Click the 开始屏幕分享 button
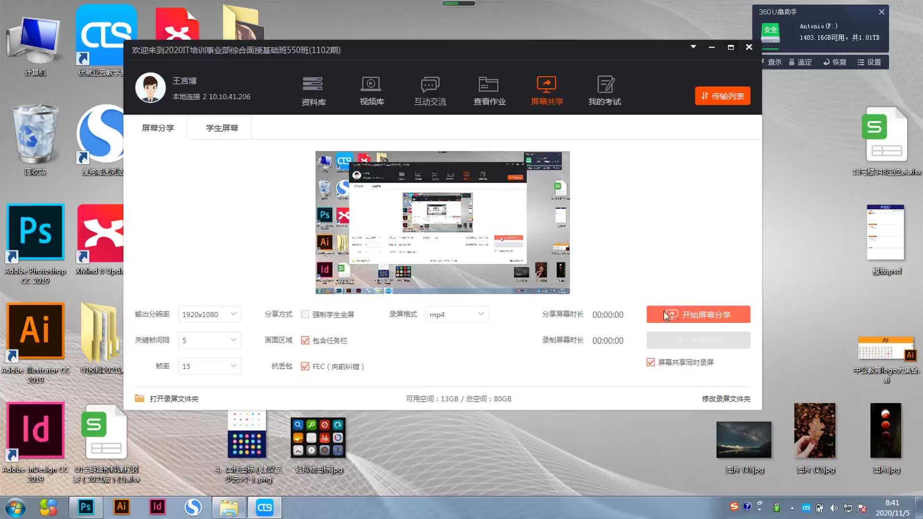 698,314
